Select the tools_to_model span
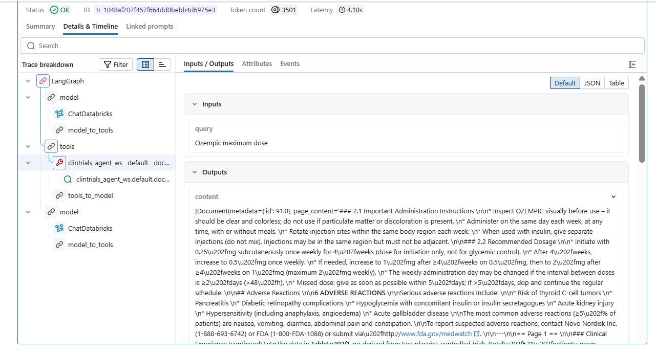This screenshot has width=656, height=354. 97,195
